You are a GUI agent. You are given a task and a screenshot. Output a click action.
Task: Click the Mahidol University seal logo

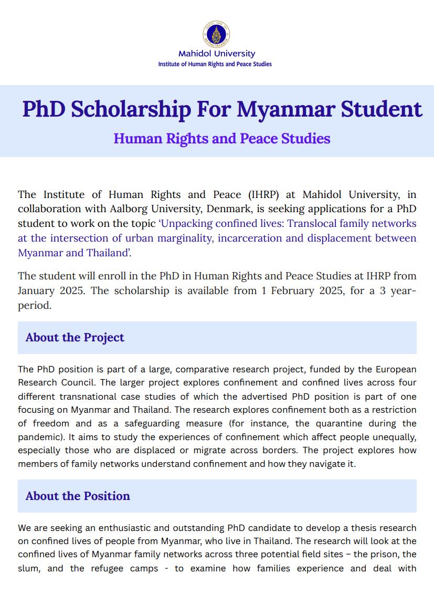pos(216,35)
